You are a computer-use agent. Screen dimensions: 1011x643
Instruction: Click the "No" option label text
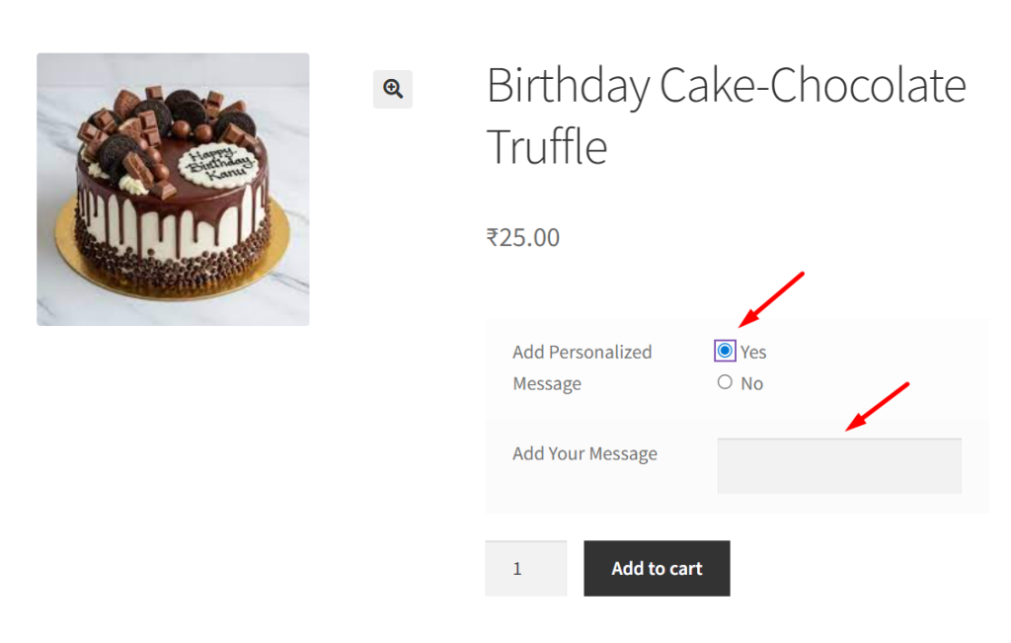point(752,383)
